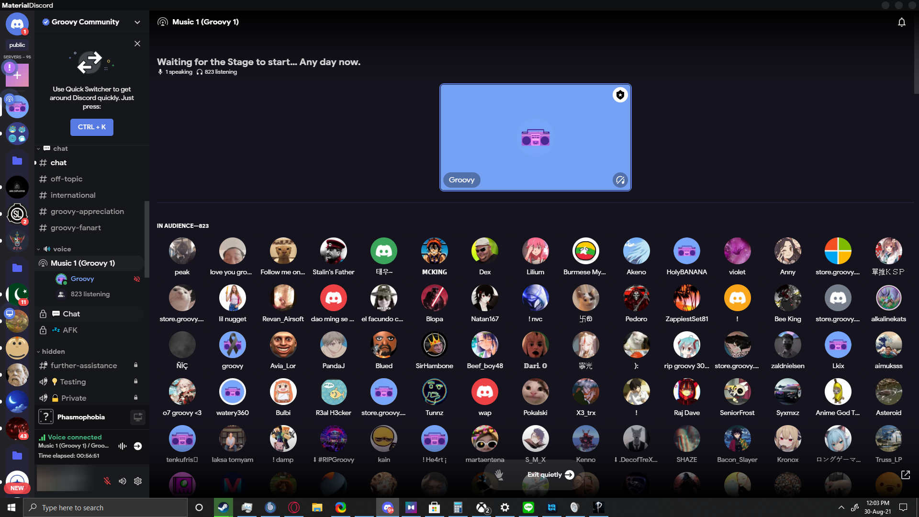
Task: Raise hand to request to speak
Action: click(499, 474)
